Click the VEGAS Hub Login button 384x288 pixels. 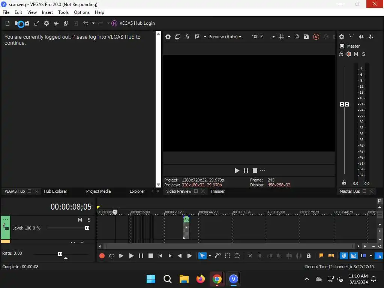point(133,23)
